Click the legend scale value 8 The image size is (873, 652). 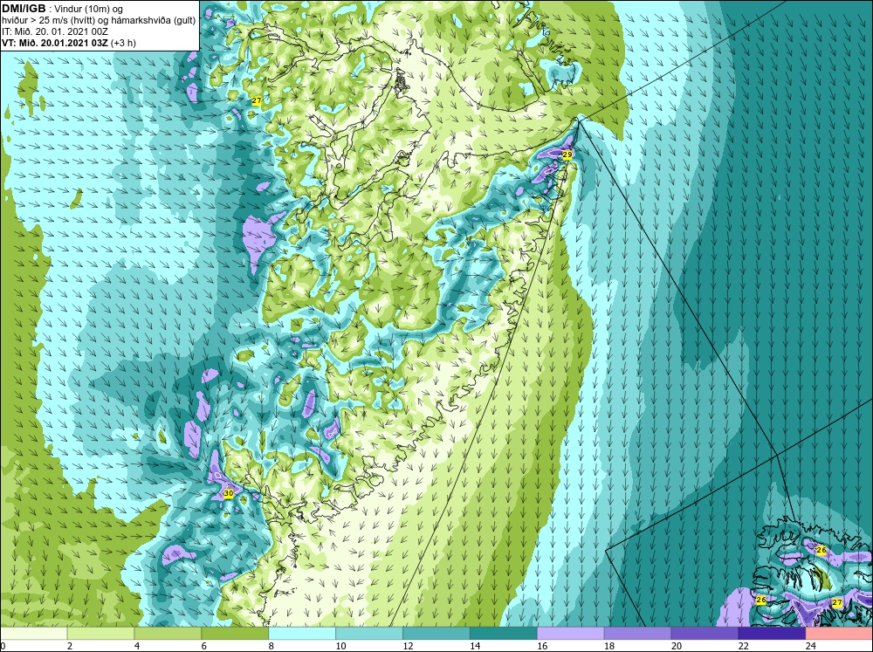click(x=272, y=646)
